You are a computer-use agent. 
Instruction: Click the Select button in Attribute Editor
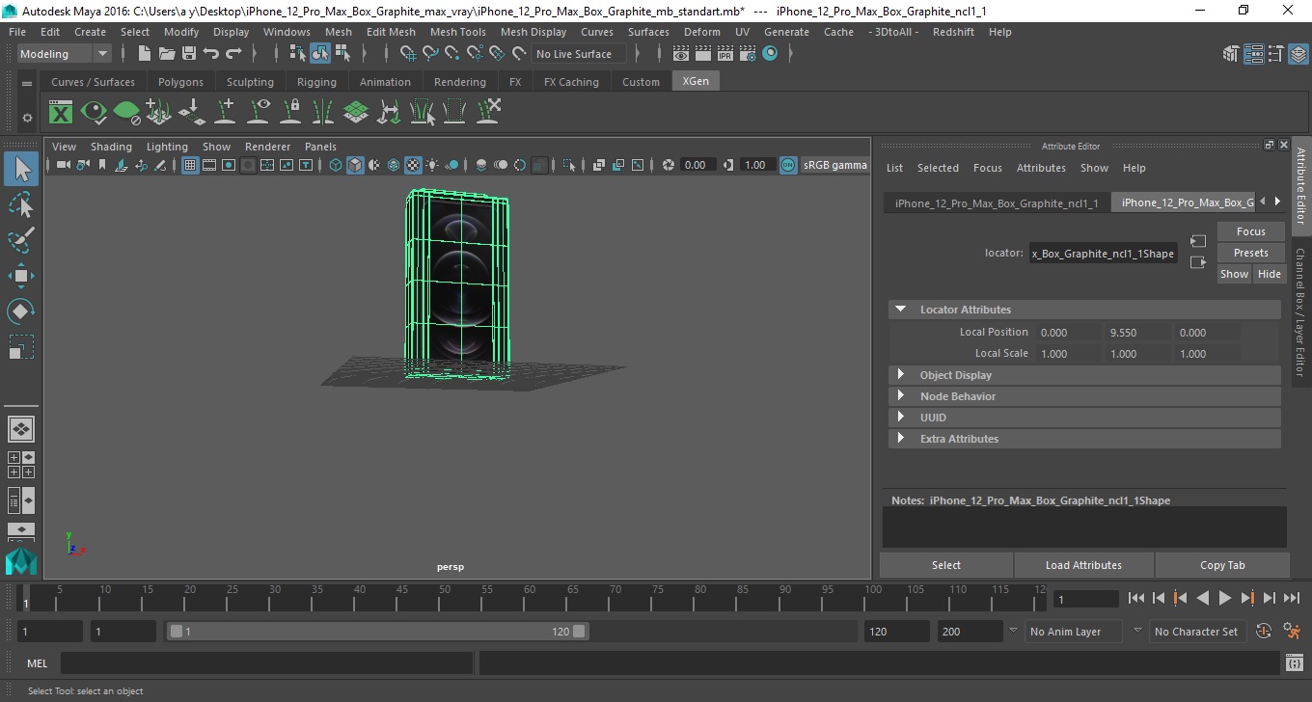946,565
